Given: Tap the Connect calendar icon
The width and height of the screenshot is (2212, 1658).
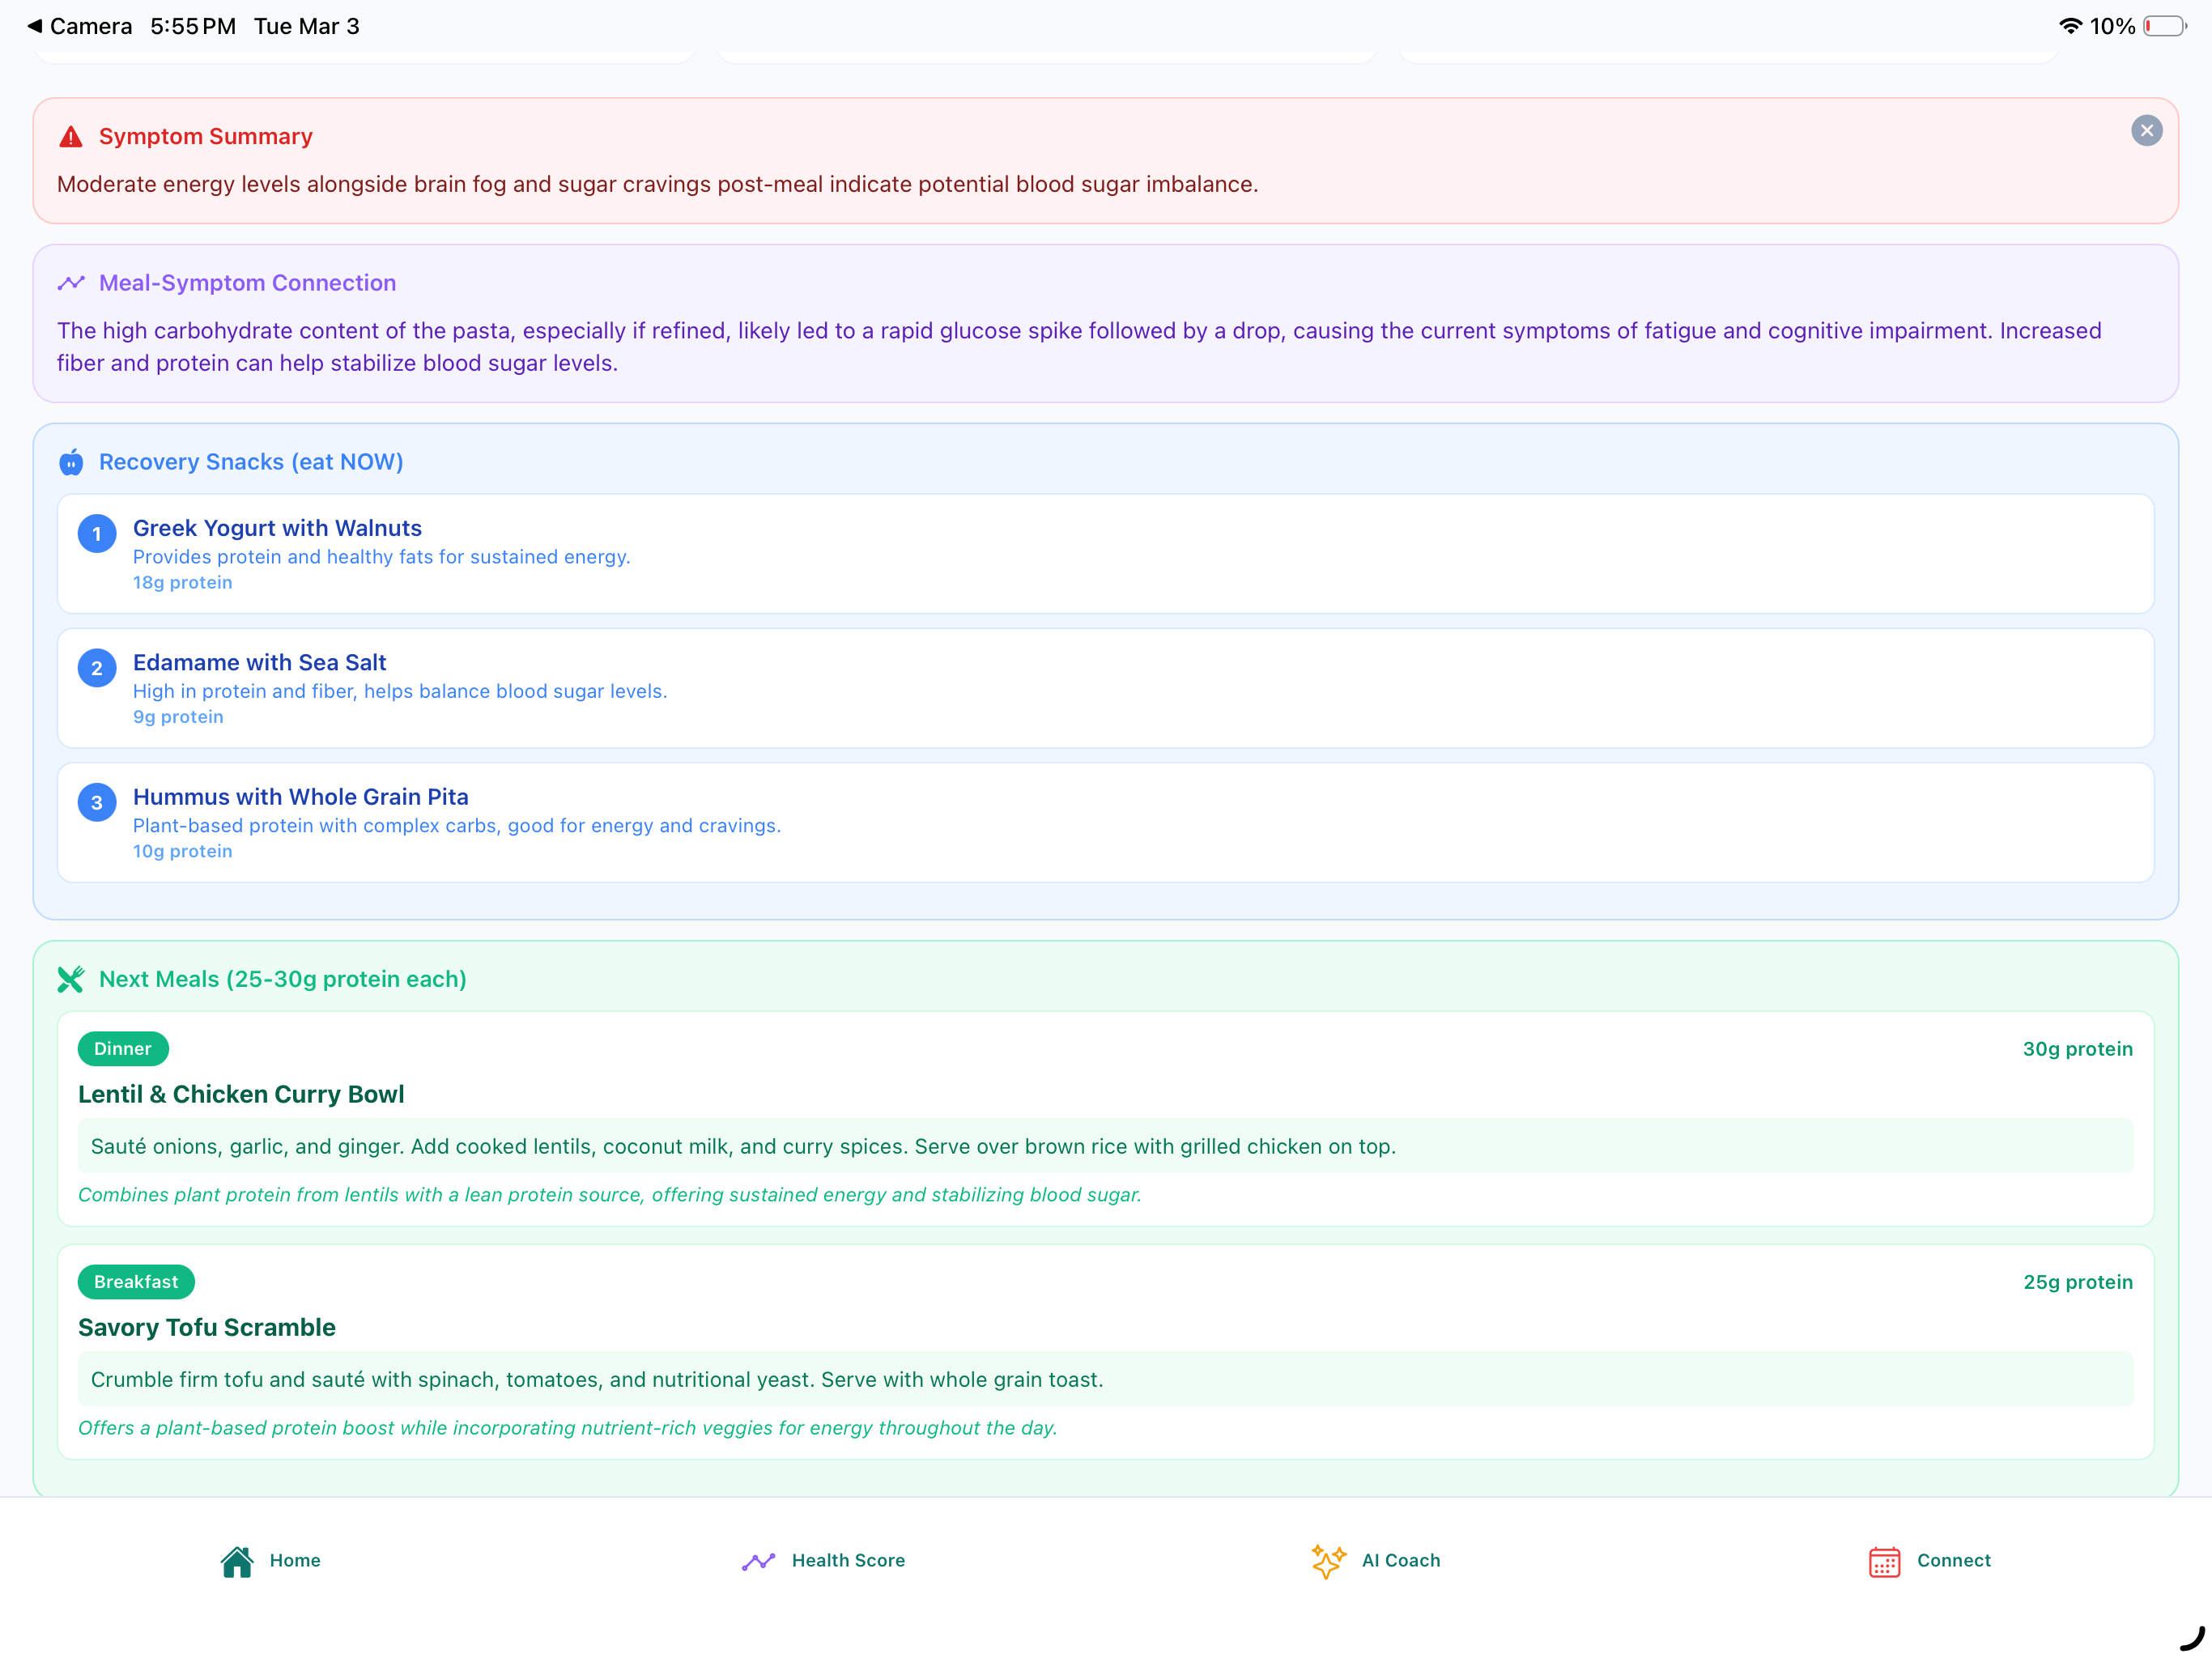Looking at the screenshot, I should tap(1884, 1561).
